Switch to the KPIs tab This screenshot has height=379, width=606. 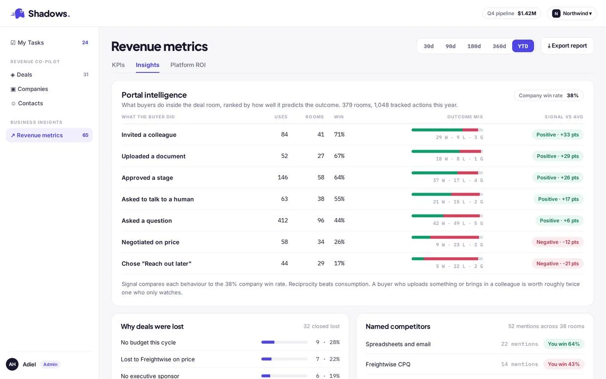118,65
